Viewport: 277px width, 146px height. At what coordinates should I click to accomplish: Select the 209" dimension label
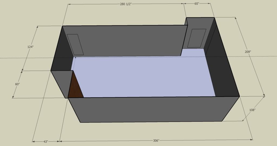[x=248, y=52]
